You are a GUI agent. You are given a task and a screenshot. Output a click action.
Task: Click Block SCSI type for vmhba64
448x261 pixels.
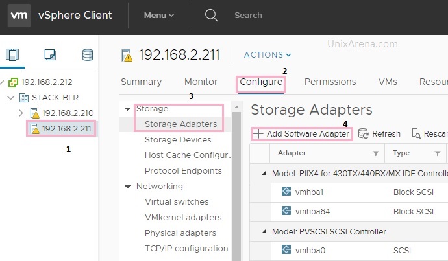click(x=413, y=212)
